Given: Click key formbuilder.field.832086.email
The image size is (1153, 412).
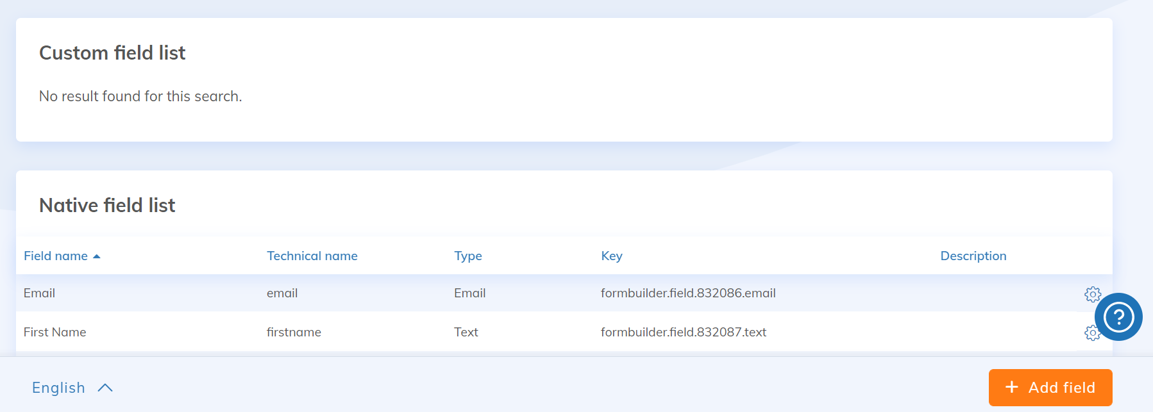Looking at the screenshot, I should [687, 293].
